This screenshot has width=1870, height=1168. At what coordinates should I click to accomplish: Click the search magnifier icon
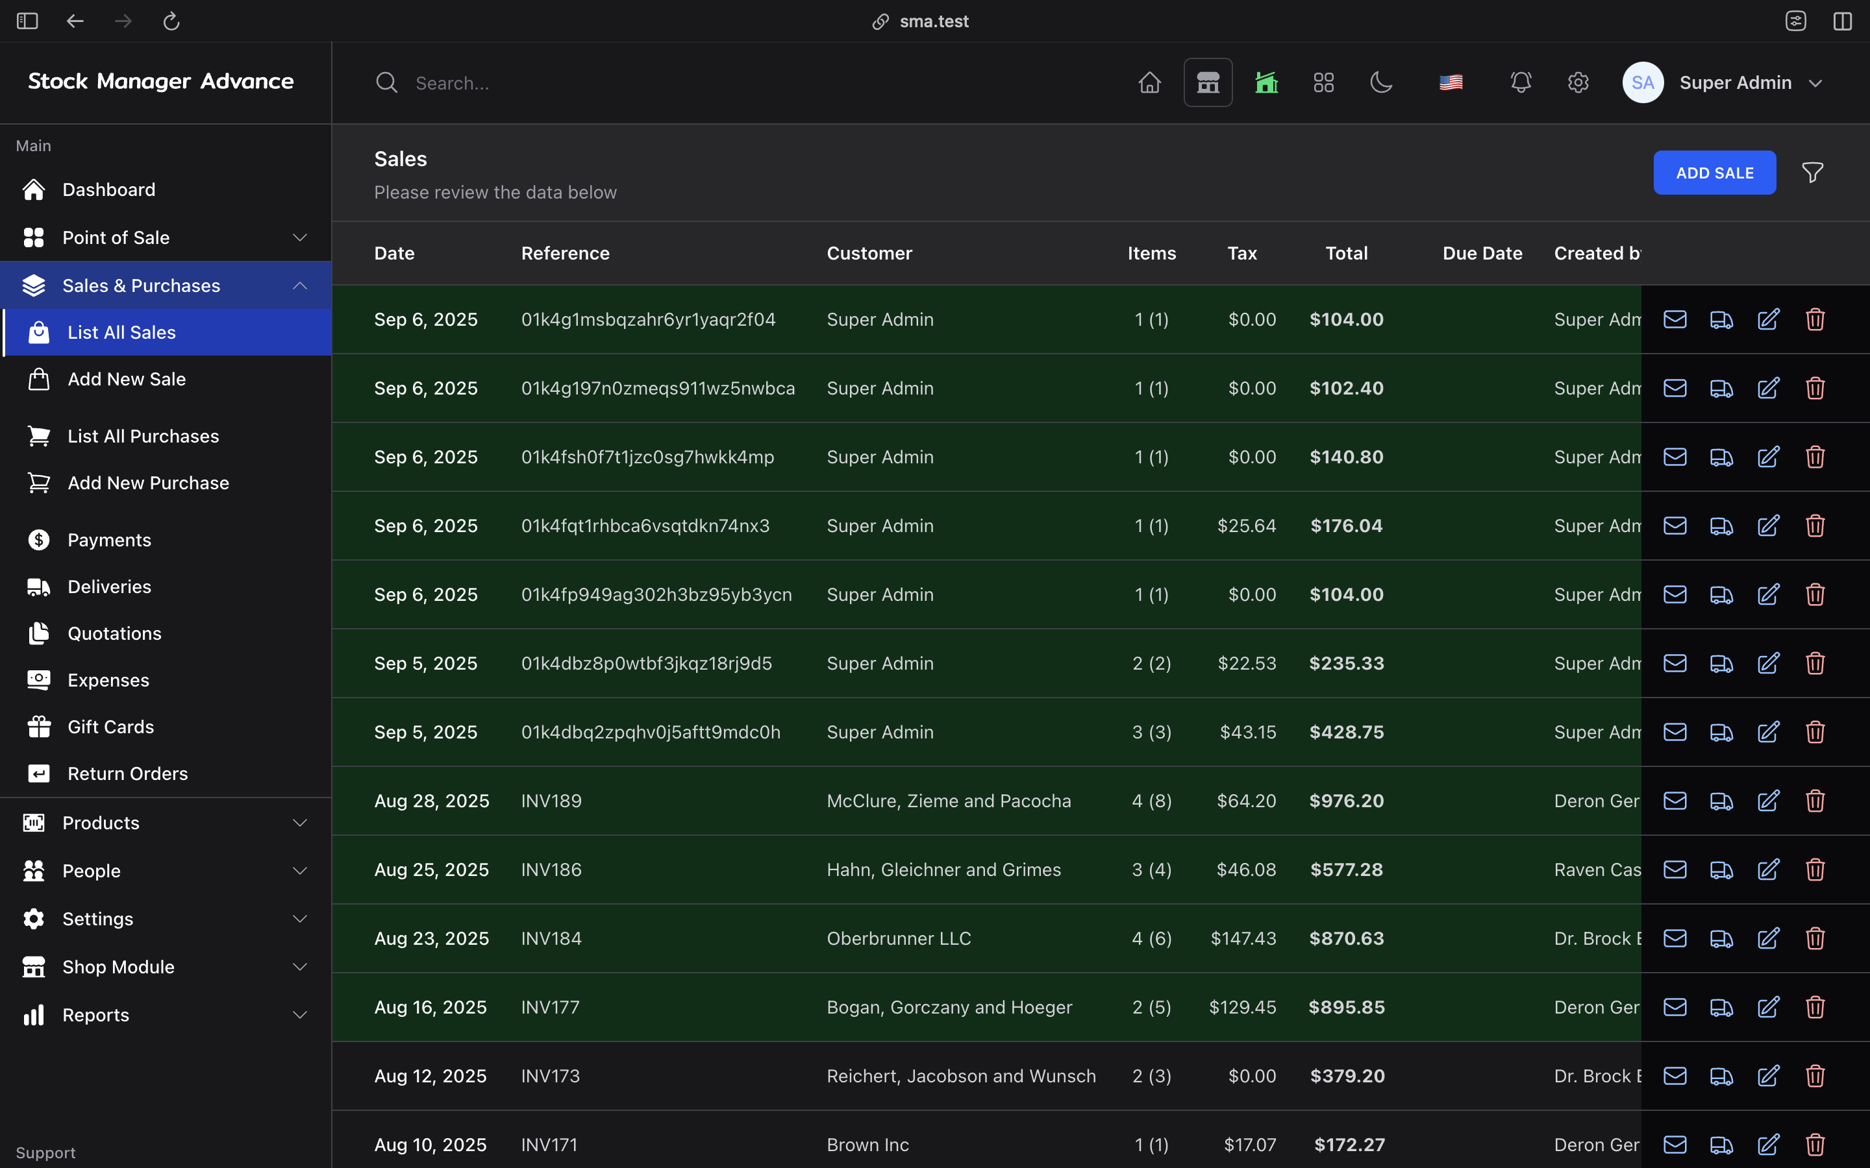386,82
